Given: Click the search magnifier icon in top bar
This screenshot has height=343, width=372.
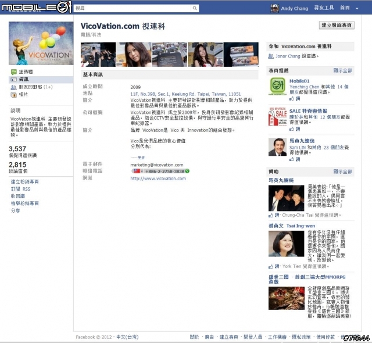Looking at the screenshot, I should pos(195,8).
